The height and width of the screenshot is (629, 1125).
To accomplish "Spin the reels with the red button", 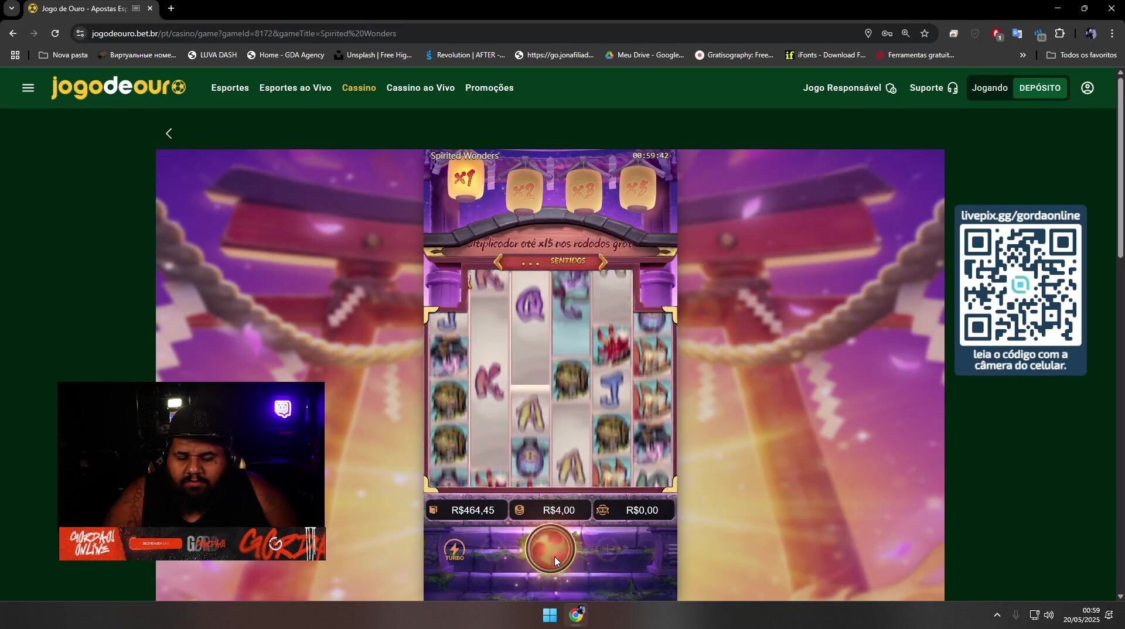I will click(x=550, y=549).
